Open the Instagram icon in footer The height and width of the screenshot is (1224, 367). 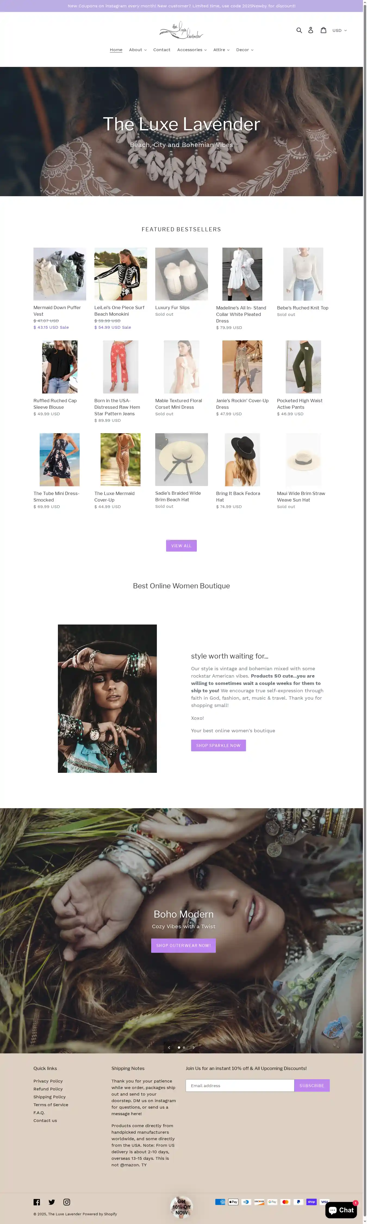(x=67, y=1202)
